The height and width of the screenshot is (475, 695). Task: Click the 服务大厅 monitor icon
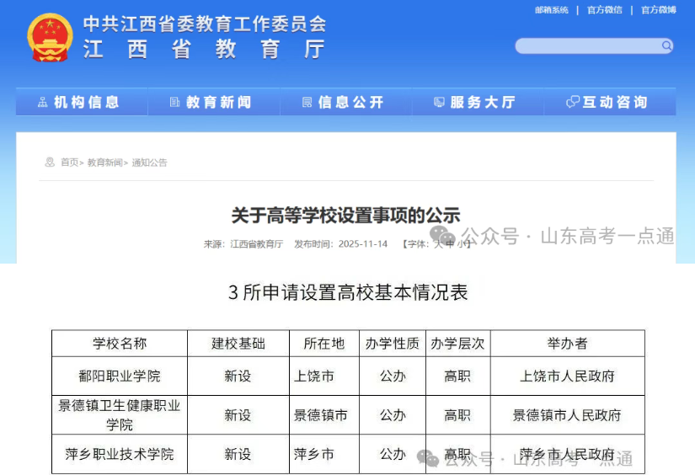pos(439,103)
